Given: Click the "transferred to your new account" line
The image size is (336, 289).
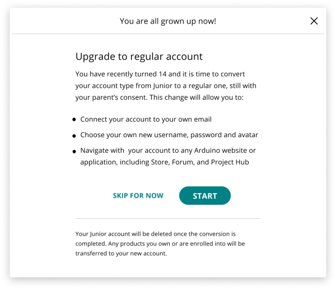Looking at the screenshot, I should [122, 253].
